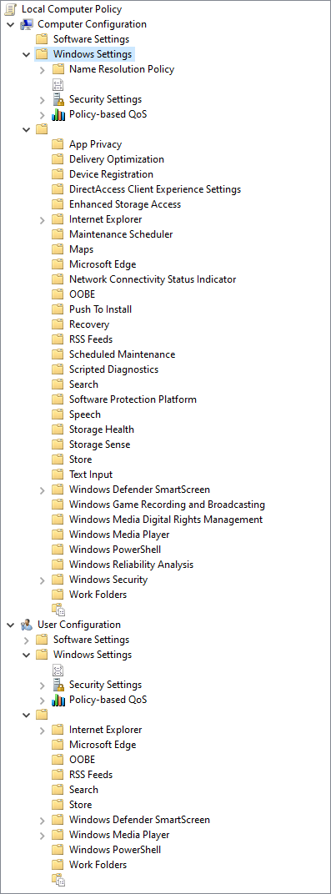Select Search under User Configuration

(x=83, y=790)
